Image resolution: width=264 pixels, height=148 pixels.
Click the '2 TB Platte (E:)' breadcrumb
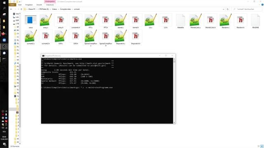(x=44, y=9)
